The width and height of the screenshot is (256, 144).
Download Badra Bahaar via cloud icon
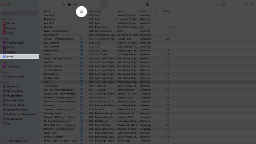pos(81,50)
